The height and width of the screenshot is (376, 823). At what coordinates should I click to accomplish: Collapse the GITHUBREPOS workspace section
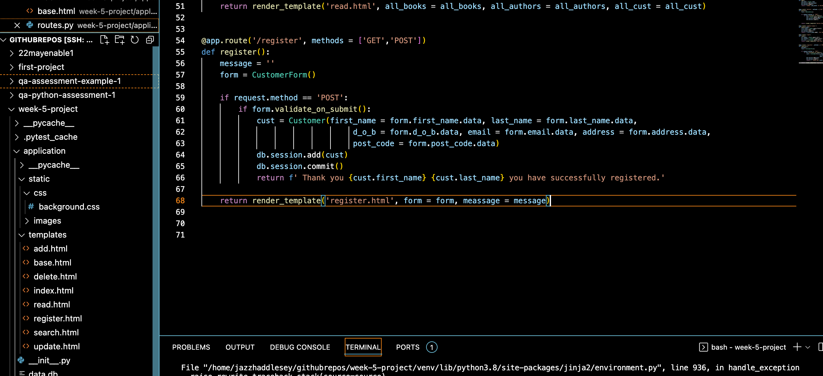coord(4,40)
